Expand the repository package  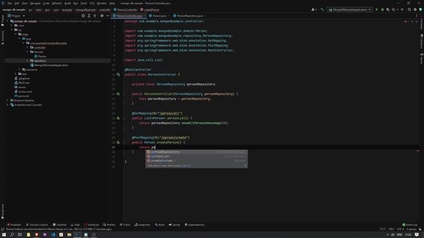(27, 61)
